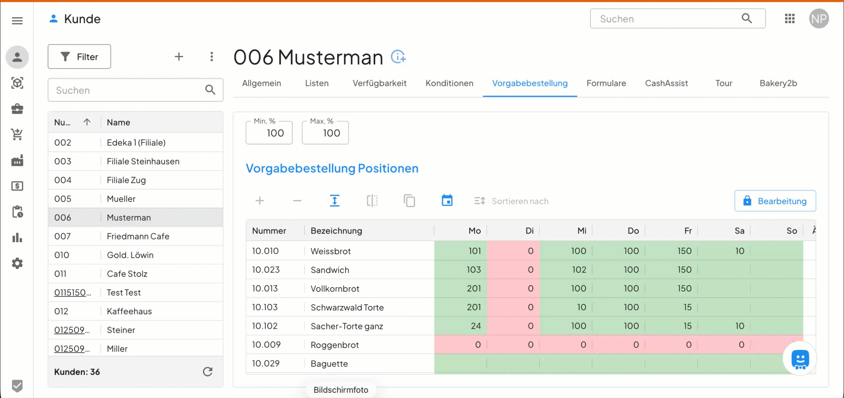Toggle sort order on Nu... column header
Image resolution: width=844 pixels, height=398 pixels.
[74, 122]
